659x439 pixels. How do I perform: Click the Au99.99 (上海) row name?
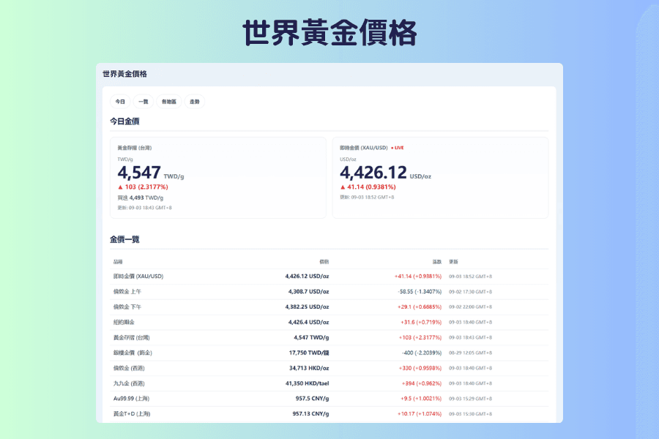(132, 399)
